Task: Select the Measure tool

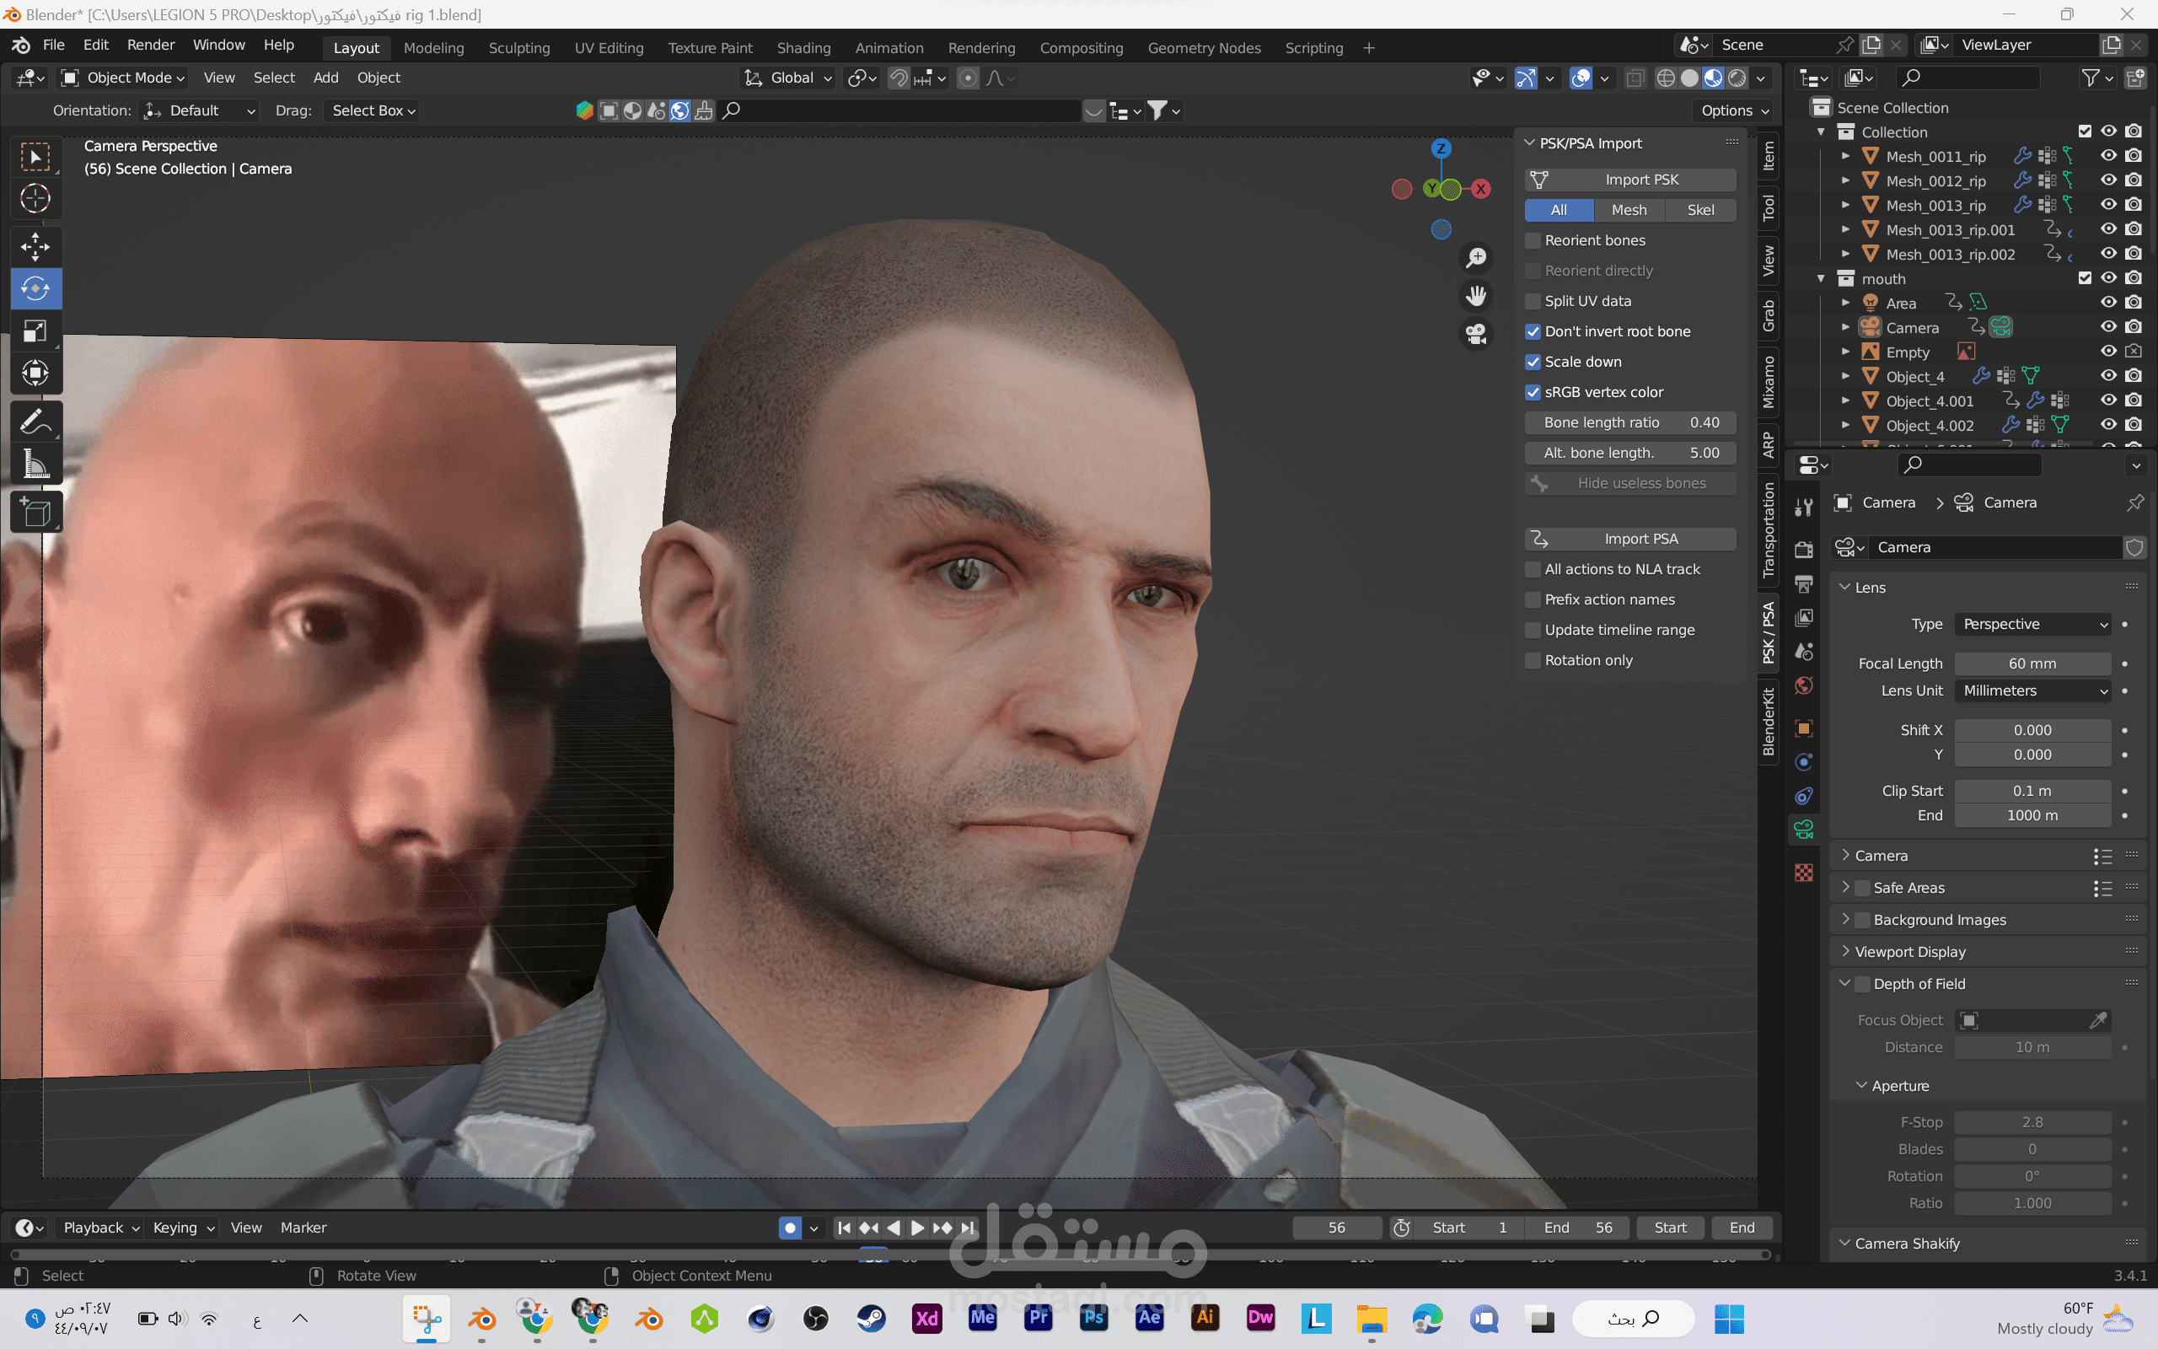Action: [x=35, y=464]
